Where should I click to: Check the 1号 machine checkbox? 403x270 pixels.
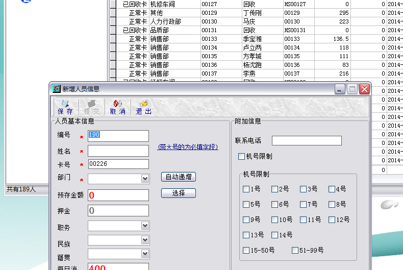coord(246,189)
